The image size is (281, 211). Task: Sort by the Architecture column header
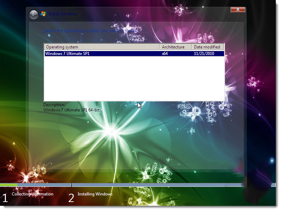click(176, 47)
